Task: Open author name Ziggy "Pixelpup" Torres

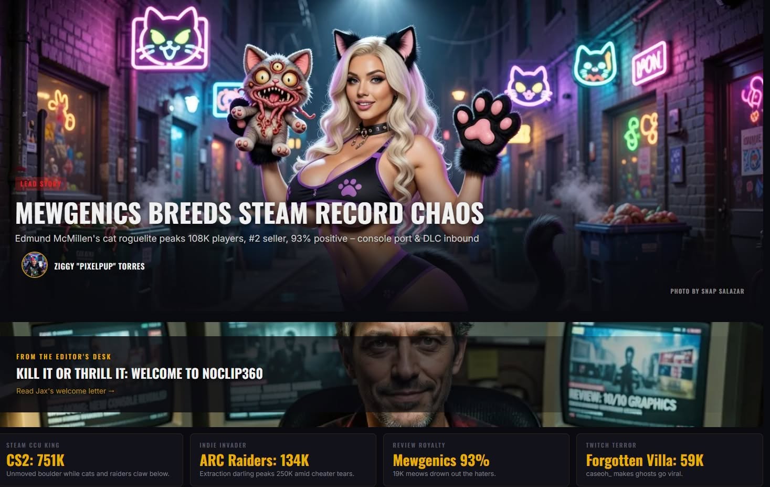Action: [x=99, y=266]
